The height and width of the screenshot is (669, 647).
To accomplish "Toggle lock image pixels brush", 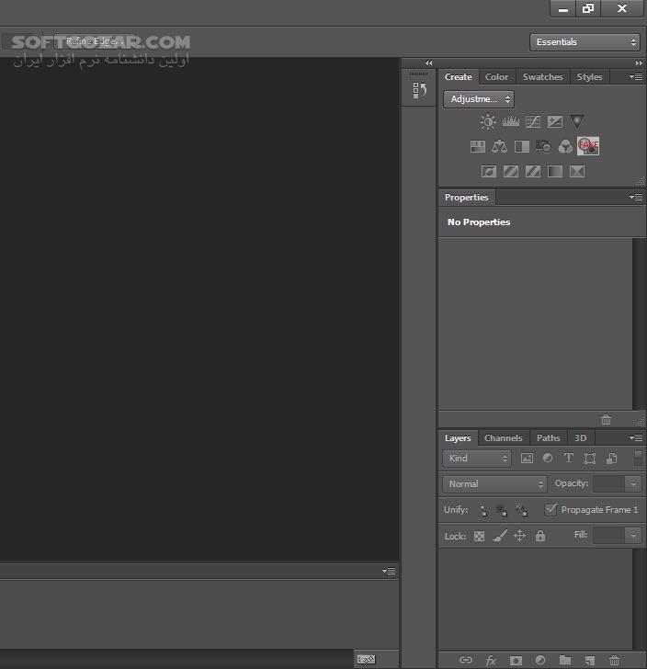I will pos(500,536).
